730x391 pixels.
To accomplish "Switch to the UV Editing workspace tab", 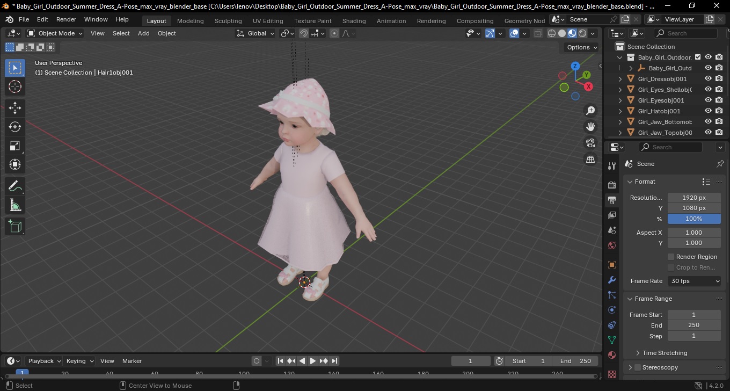I will point(268,20).
